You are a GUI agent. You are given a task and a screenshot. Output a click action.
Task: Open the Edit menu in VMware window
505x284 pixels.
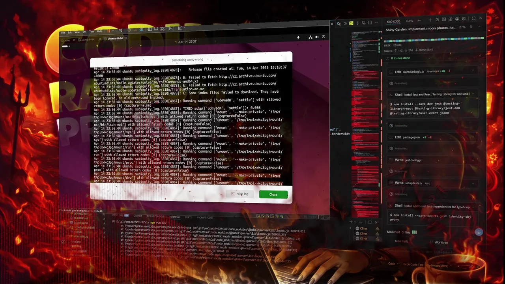tap(69, 32)
